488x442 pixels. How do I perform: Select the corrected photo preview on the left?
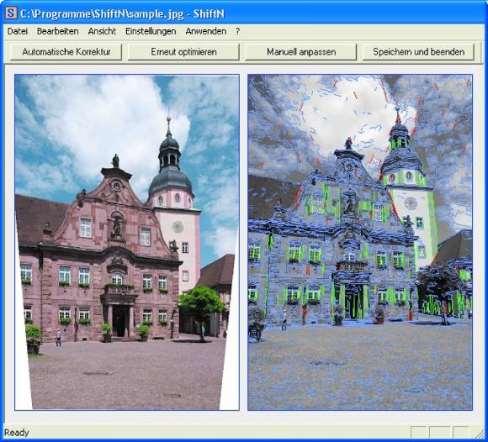[127, 242]
